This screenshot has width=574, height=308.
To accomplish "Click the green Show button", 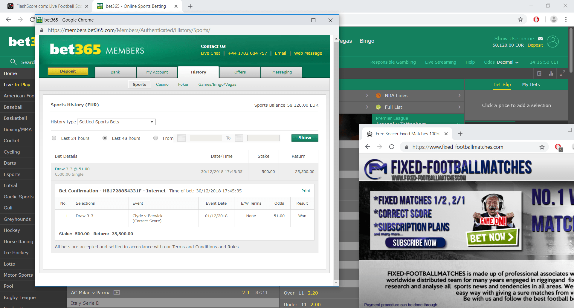I will pos(305,138).
